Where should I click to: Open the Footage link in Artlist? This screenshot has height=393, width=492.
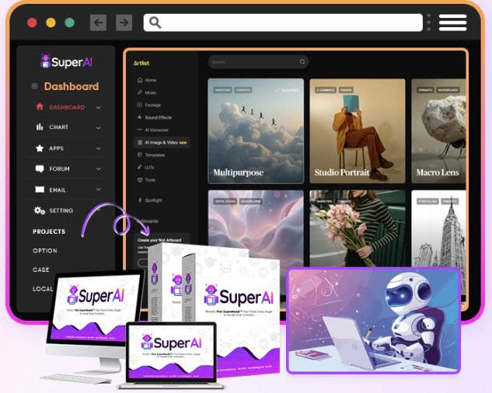pyautogui.click(x=153, y=105)
